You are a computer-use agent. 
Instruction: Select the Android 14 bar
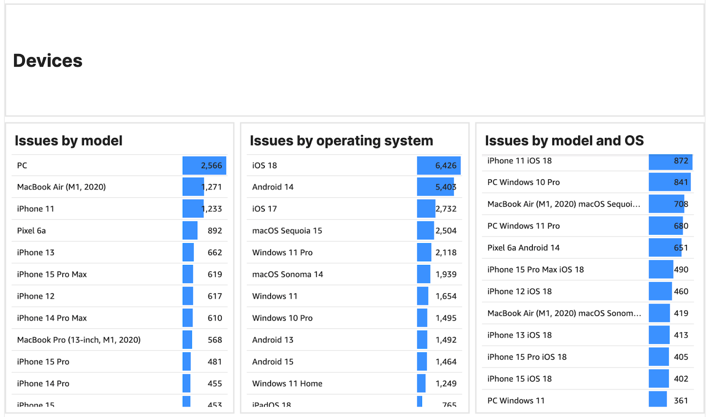pos(435,187)
